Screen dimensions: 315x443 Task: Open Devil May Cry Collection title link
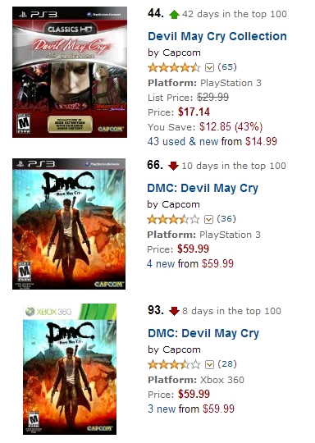pyautogui.click(x=217, y=36)
